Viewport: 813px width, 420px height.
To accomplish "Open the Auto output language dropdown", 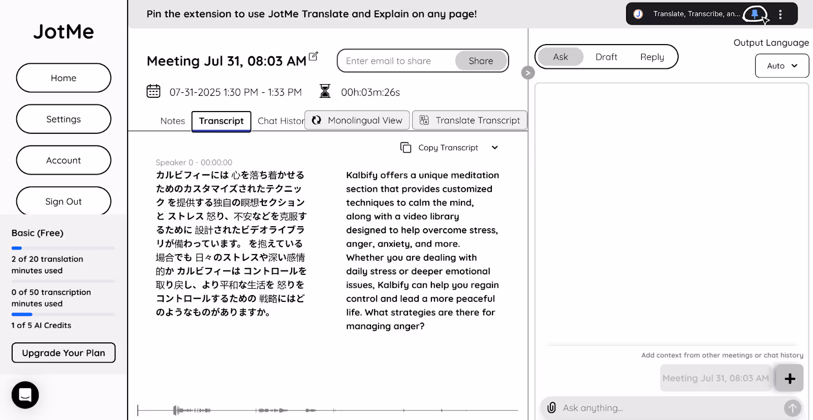I will click(x=781, y=65).
